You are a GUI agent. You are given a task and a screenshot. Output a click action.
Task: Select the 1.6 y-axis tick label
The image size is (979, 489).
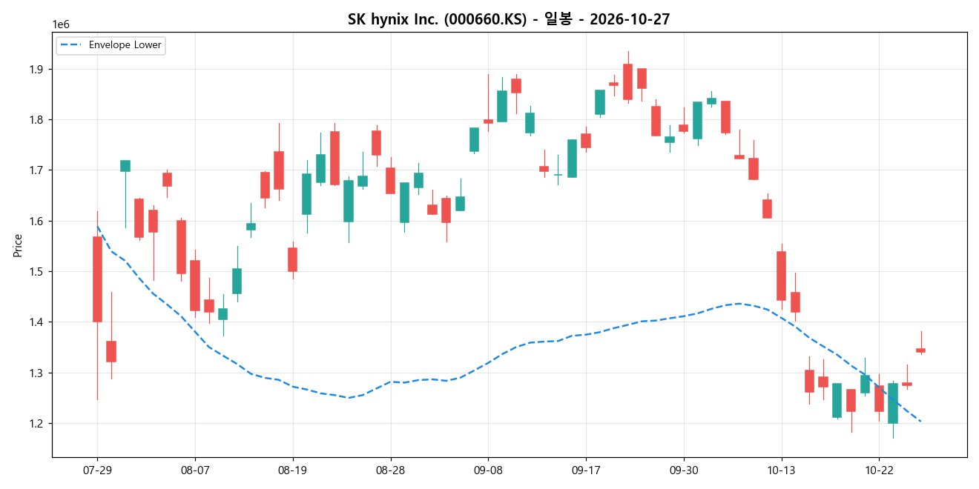click(x=36, y=221)
